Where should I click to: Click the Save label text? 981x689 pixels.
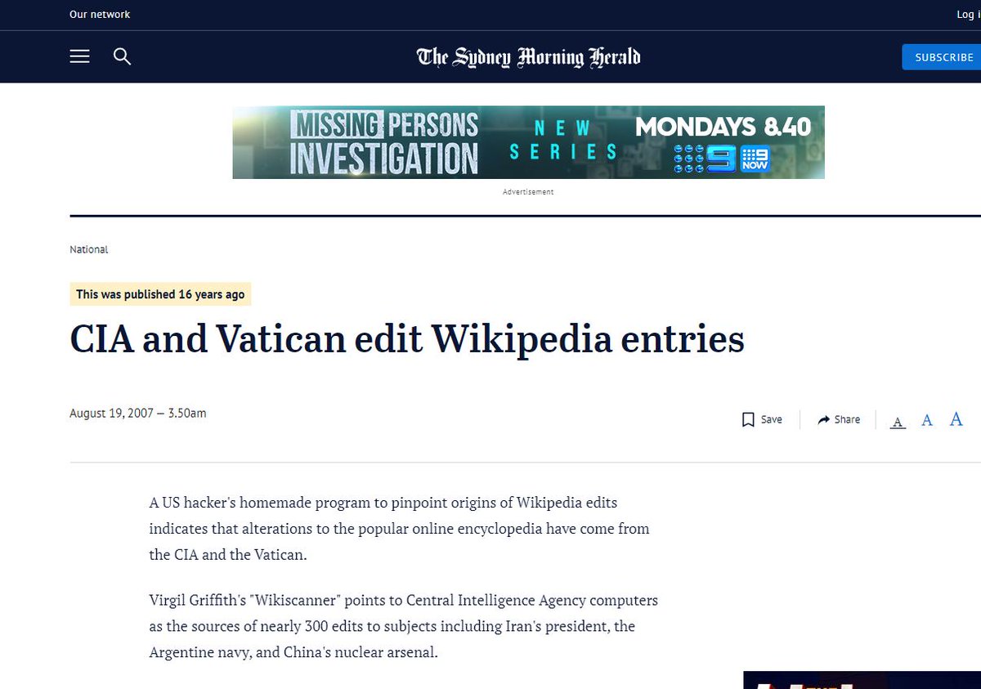[x=772, y=419]
